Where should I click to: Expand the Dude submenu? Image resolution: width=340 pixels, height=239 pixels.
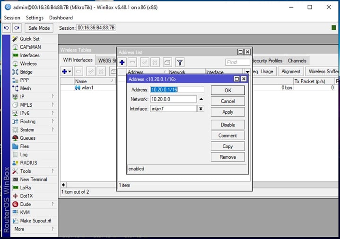click(52, 204)
